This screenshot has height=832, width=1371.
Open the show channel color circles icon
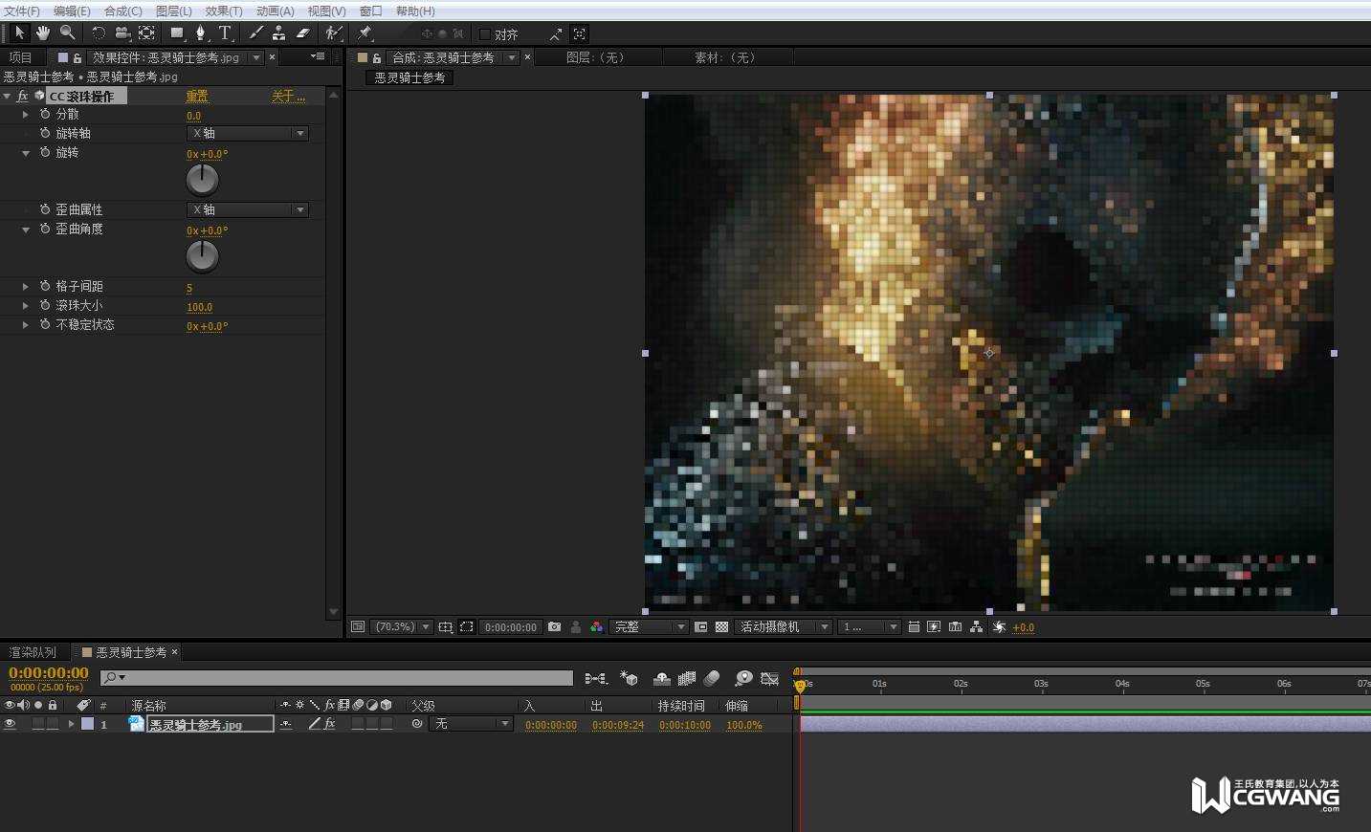596,627
